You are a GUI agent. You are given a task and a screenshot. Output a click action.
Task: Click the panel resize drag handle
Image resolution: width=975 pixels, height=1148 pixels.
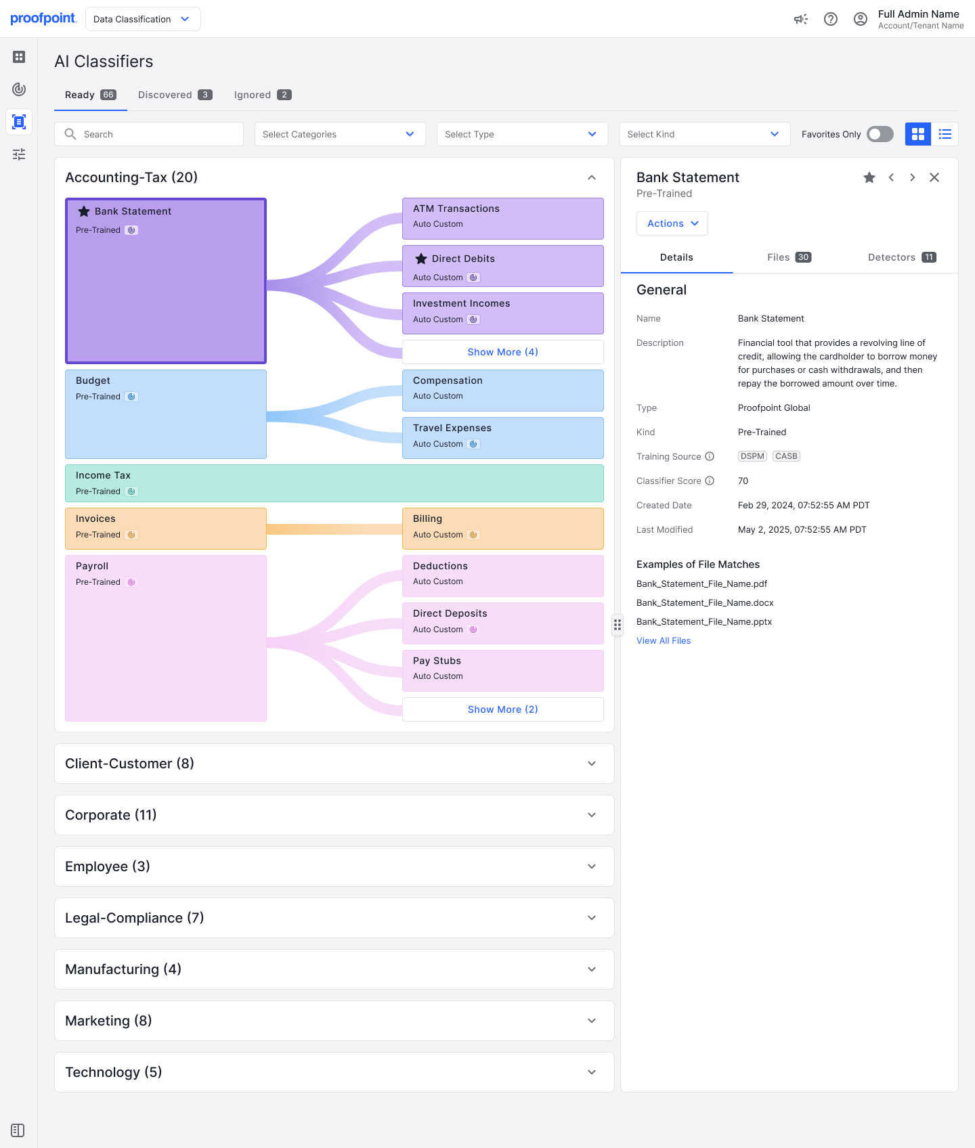point(617,625)
